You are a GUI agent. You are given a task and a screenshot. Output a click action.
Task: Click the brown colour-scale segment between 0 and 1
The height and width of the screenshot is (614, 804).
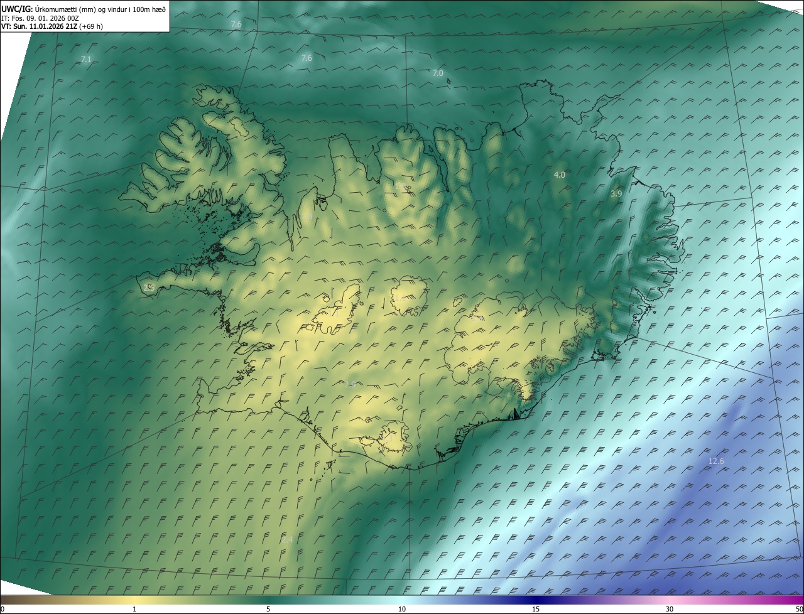[67, 600]
